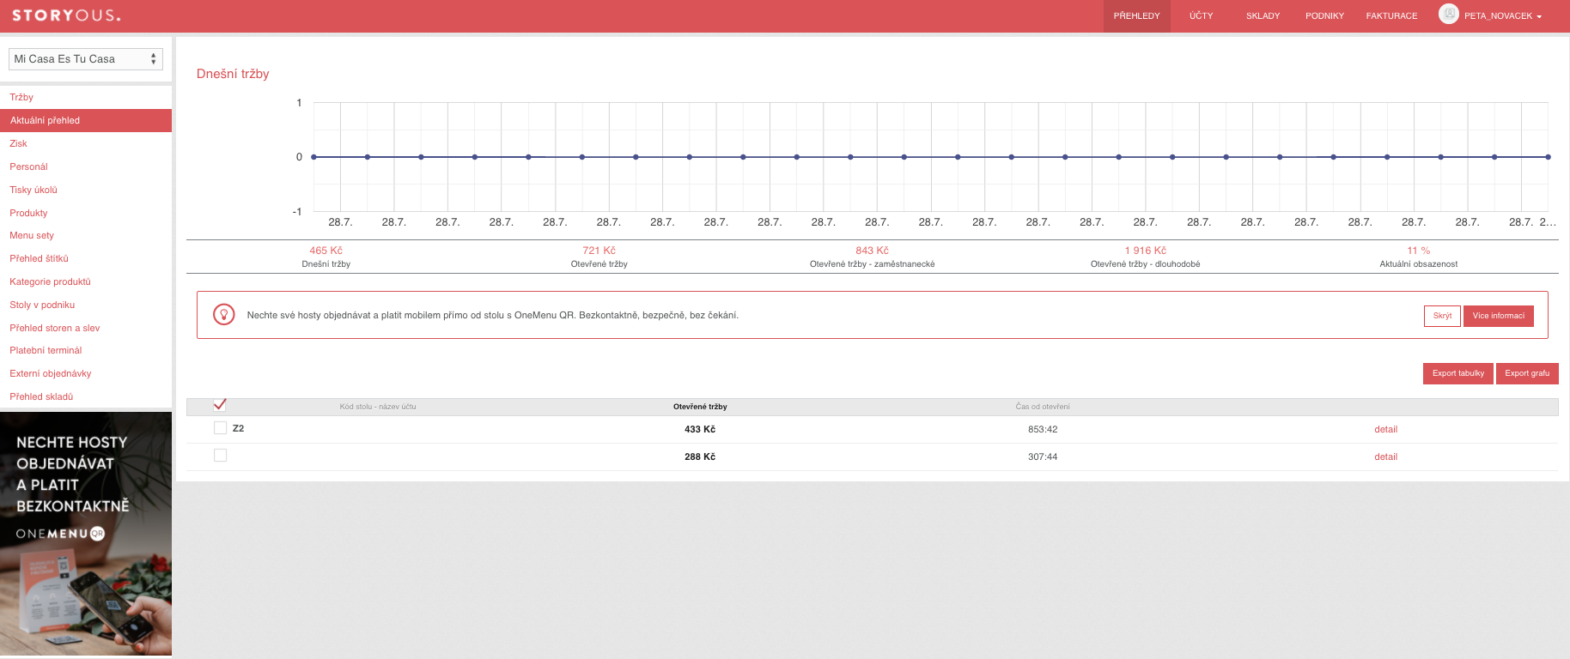Image resolution: width=1570 pixels, height=659 pixels.
Task: Open Platební terminál in the sidebar
Action: (86, 350)
